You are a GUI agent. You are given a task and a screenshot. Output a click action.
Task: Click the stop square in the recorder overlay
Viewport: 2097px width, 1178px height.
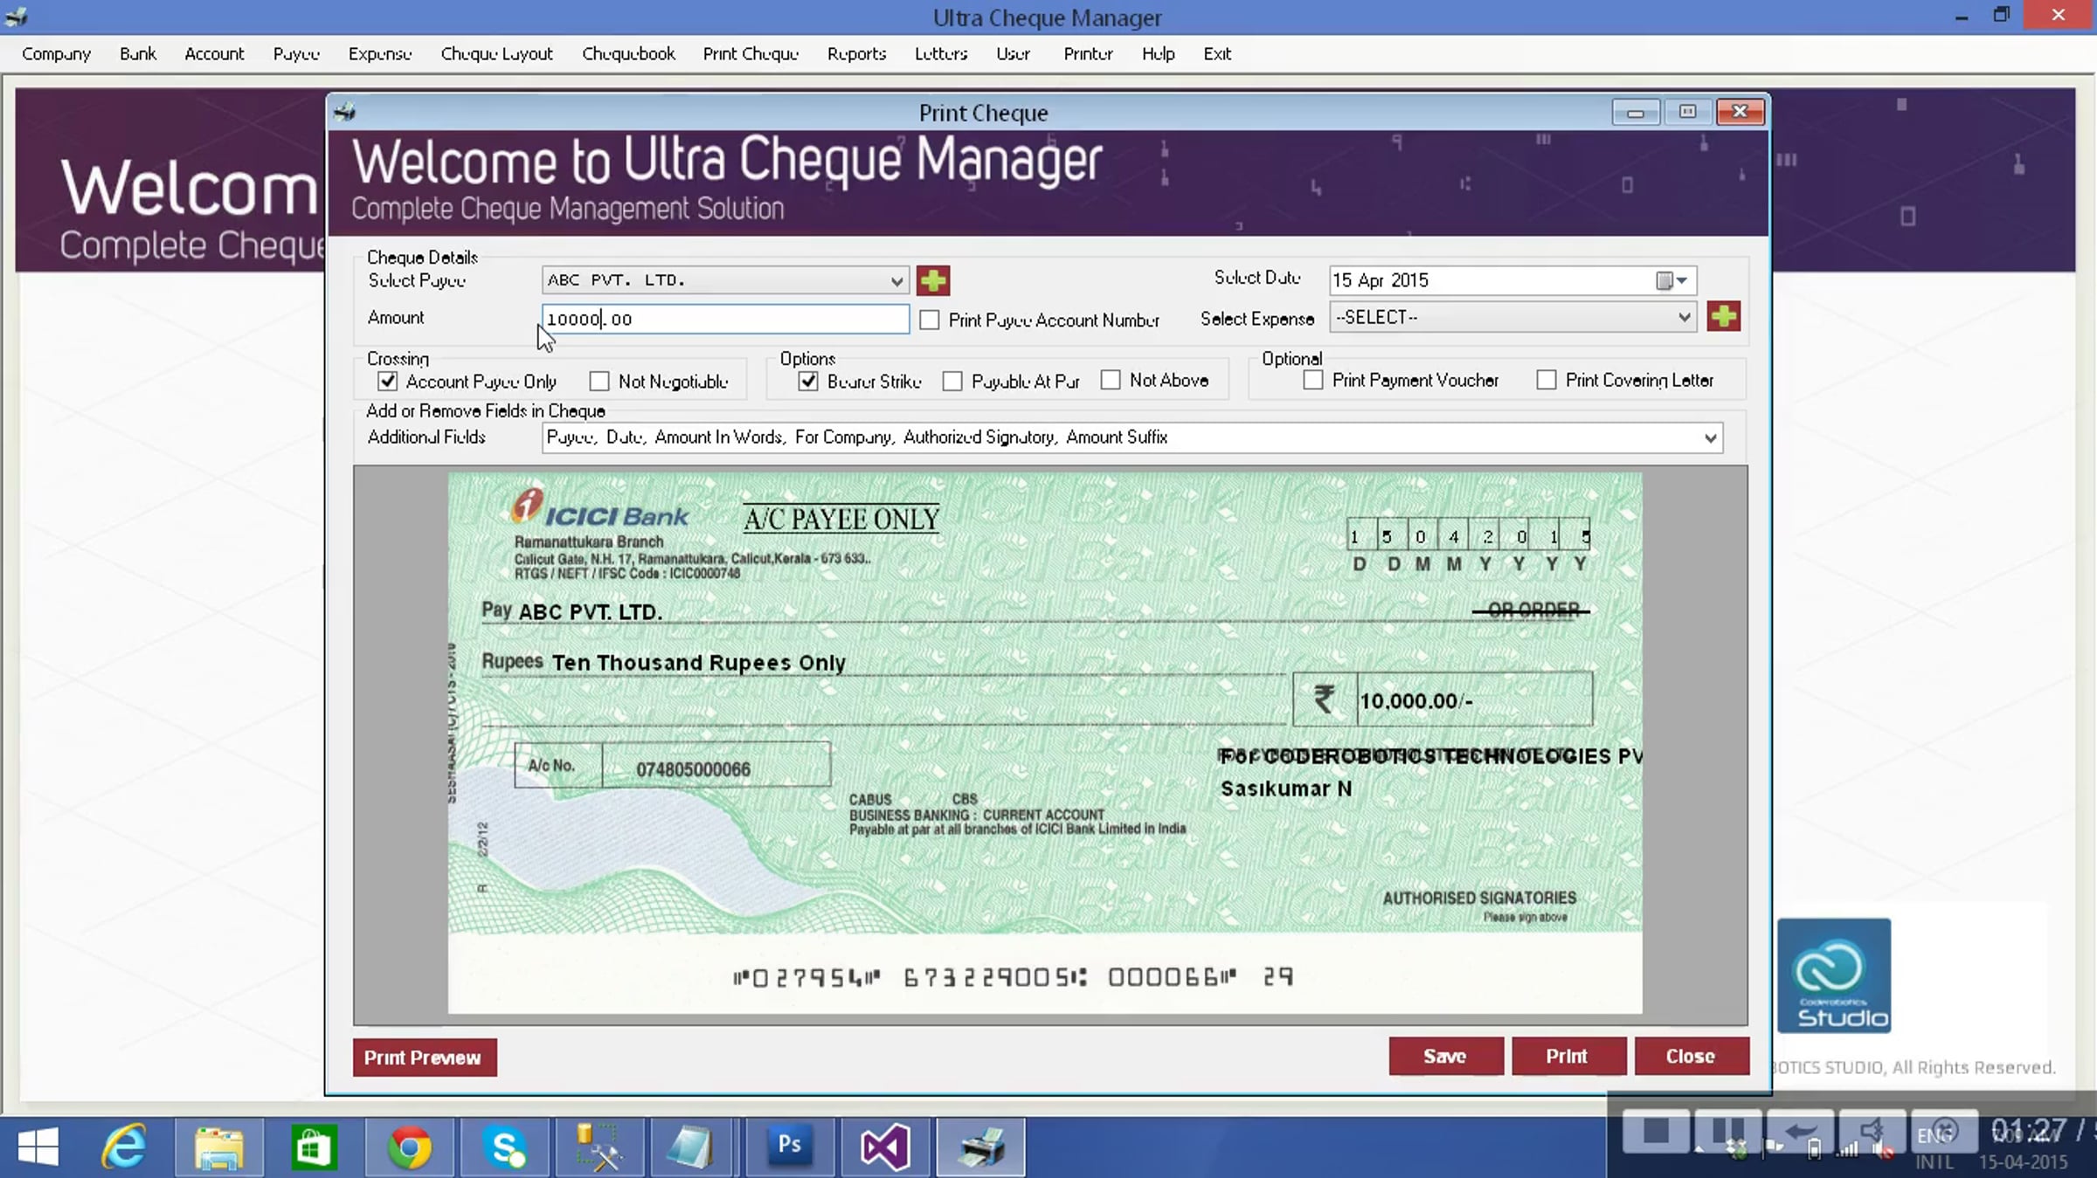click(x=1655, y=1132)
